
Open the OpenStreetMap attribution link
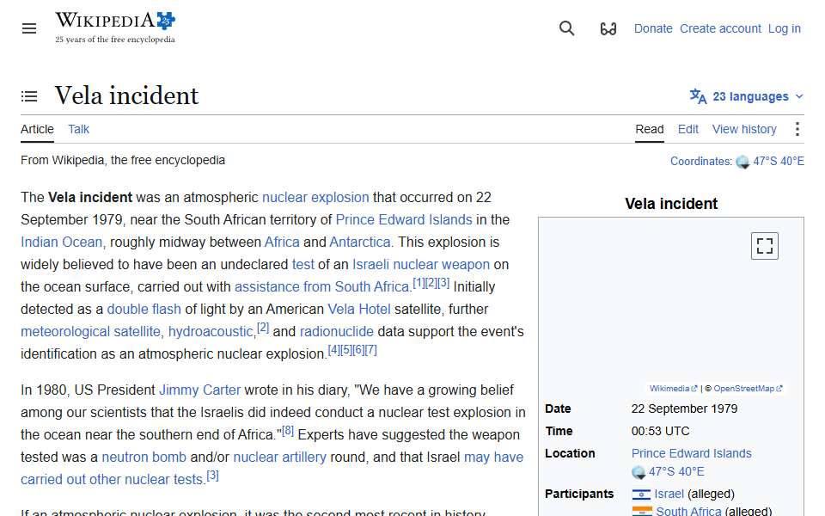(x=748, y=389)
